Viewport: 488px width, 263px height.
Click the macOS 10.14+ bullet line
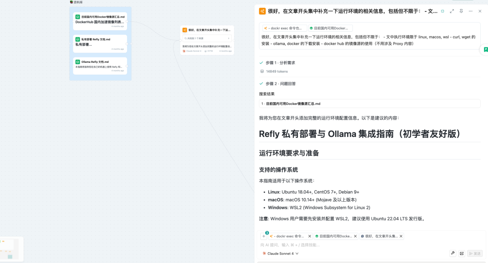[x=312, y=200]
